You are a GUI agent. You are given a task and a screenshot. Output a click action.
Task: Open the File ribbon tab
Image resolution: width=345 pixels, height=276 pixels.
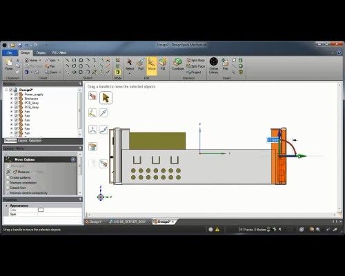click(x=10, y=52)
